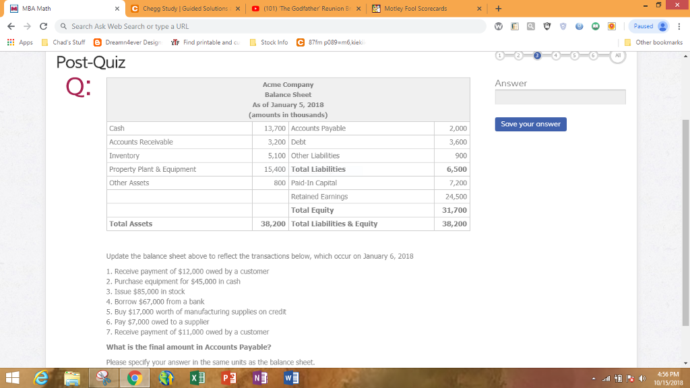This screenshot has width=690, height=388.
Task: Click inside the Answer input field
Action: pyautogui.click(x=561, y=96)
